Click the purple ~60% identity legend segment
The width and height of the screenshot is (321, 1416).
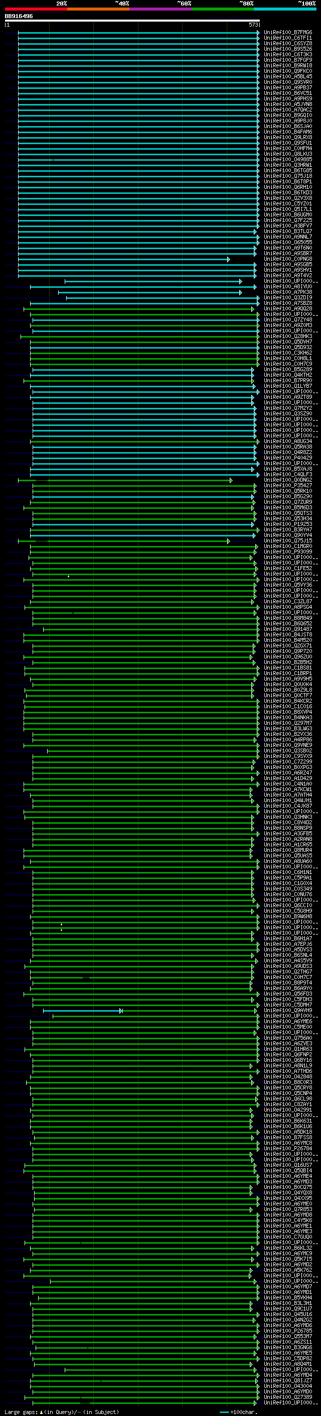pos(161,9)
